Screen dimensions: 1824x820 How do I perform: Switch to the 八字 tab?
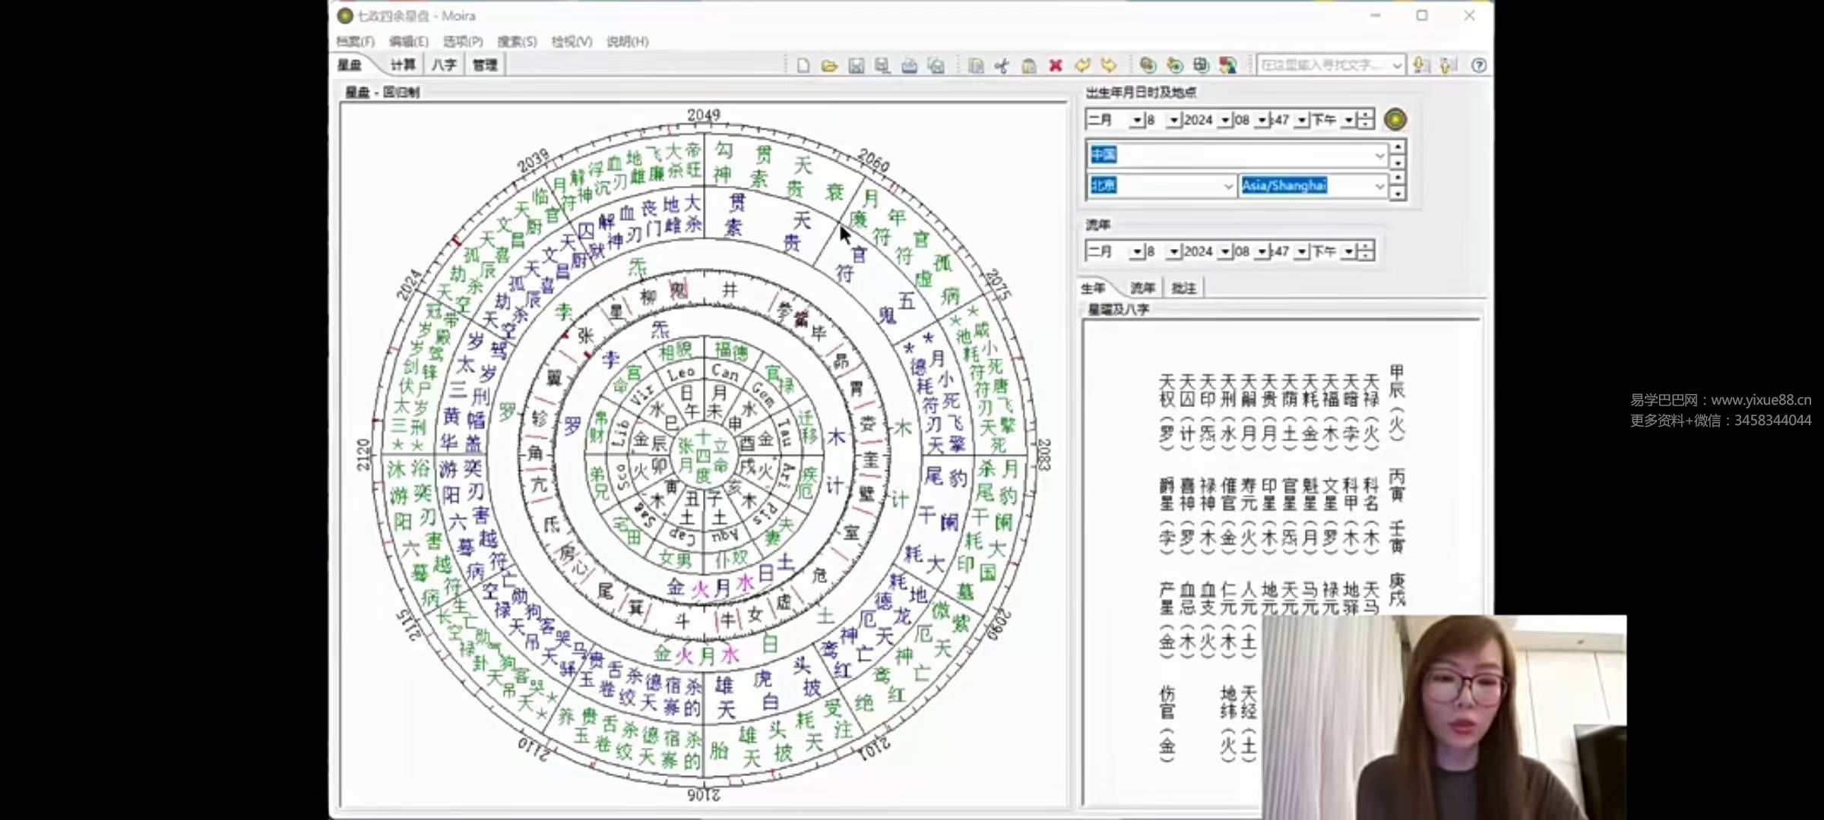[444, 65]
